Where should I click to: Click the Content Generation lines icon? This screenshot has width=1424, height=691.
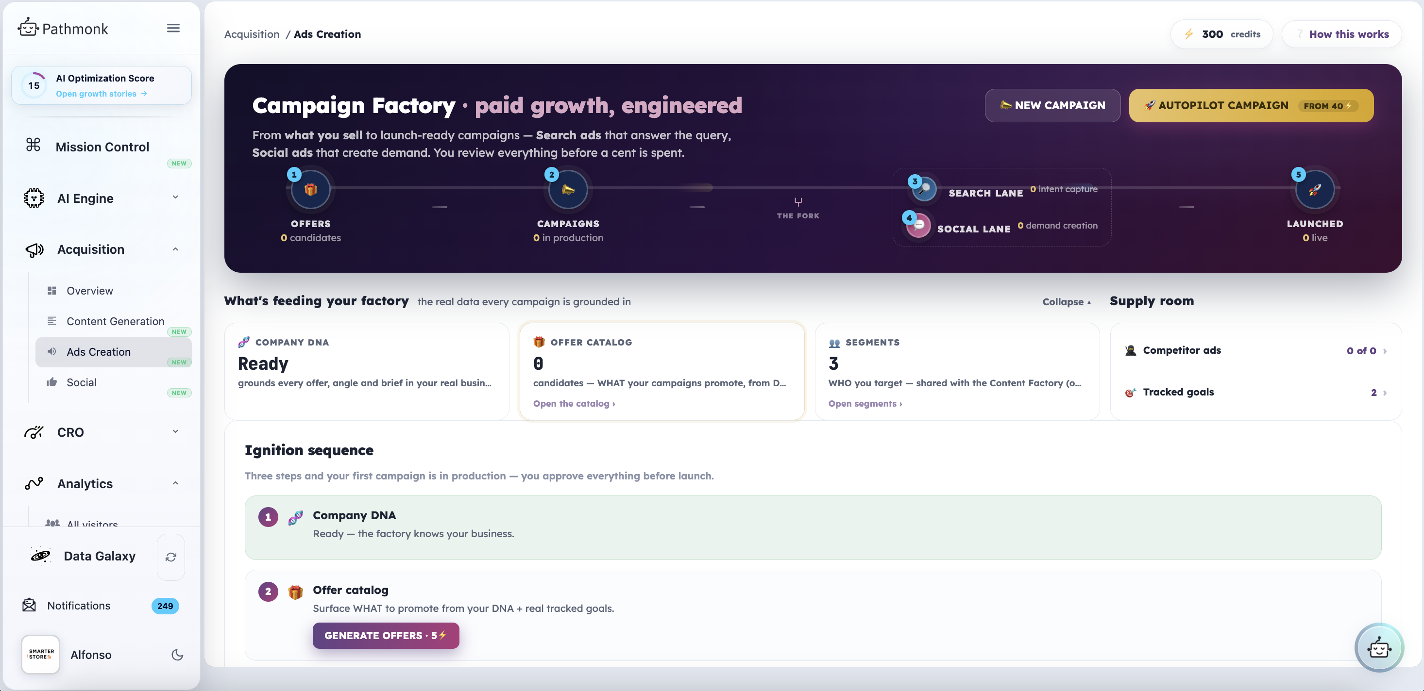pyautogui.click(x=52, y=321)
